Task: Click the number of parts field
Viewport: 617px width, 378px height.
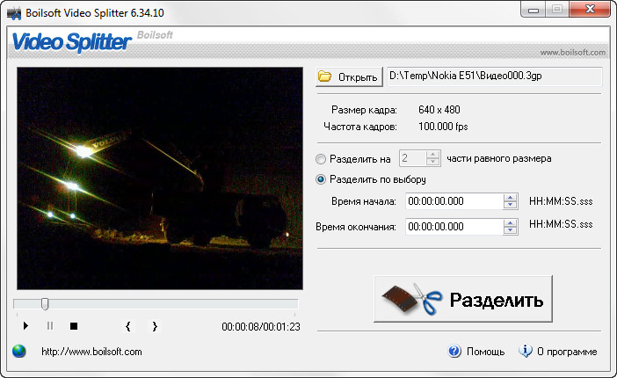Action: tap(413, 158)
